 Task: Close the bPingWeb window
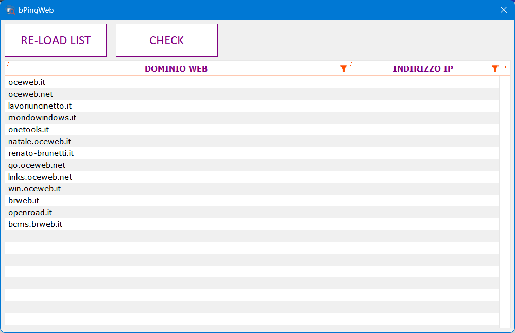pos(504,10)
